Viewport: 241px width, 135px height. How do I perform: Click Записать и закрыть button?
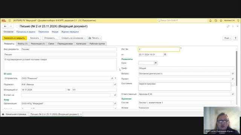point(14,38)
